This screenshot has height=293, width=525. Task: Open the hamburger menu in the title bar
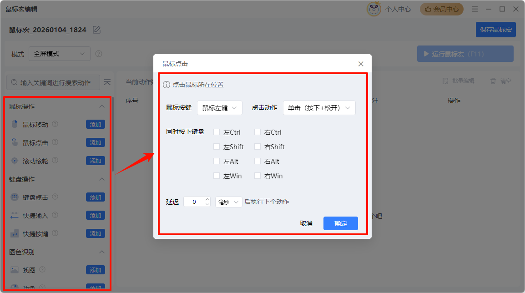[x=475, y=9]
